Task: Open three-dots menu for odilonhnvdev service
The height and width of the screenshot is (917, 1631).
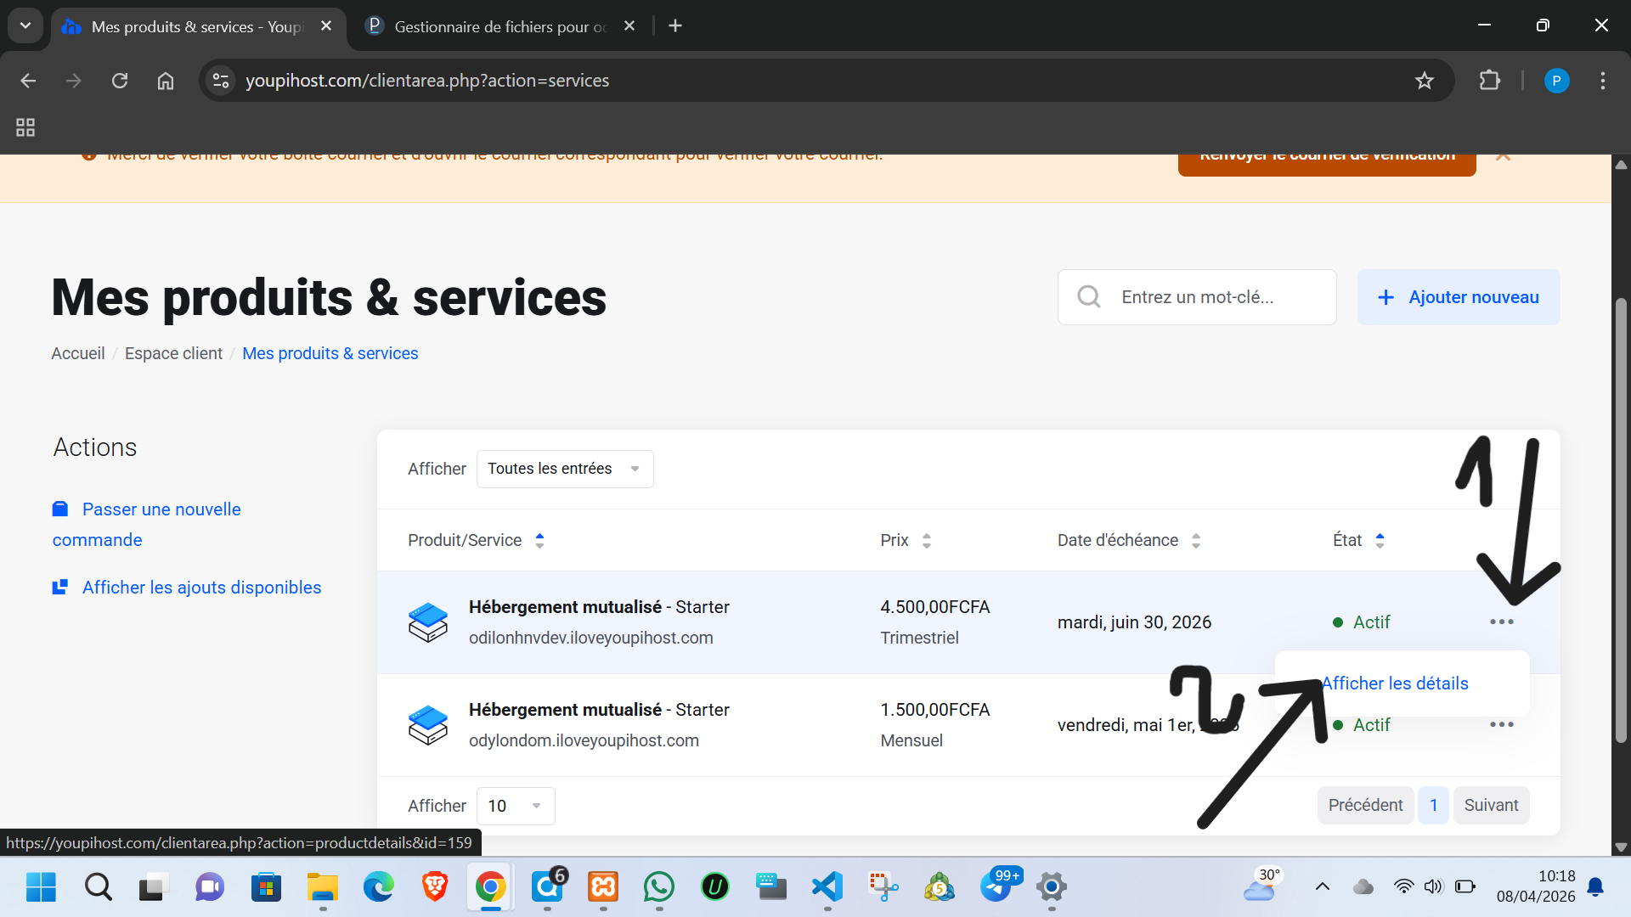Action: pyautogui.click(x=1501, y=622)
